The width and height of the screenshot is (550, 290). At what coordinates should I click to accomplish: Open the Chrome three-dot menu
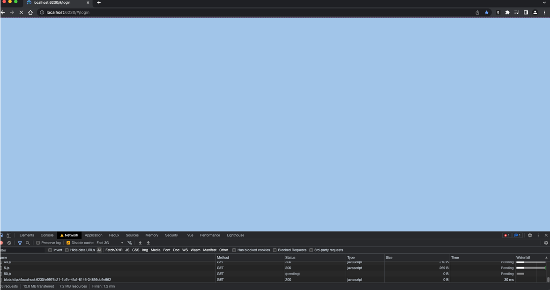(544, 12)
